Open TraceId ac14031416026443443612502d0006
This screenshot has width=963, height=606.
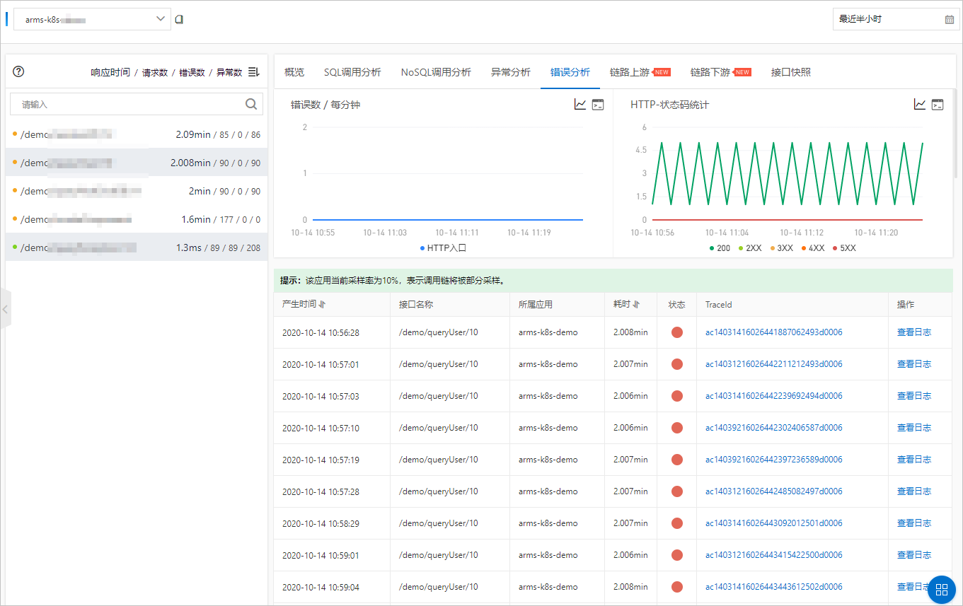pos(773,587)
